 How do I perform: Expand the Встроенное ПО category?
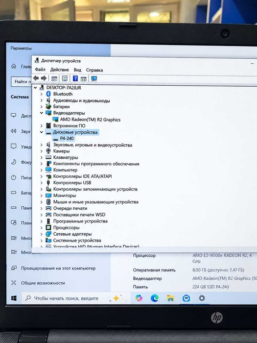pos(42,126)
